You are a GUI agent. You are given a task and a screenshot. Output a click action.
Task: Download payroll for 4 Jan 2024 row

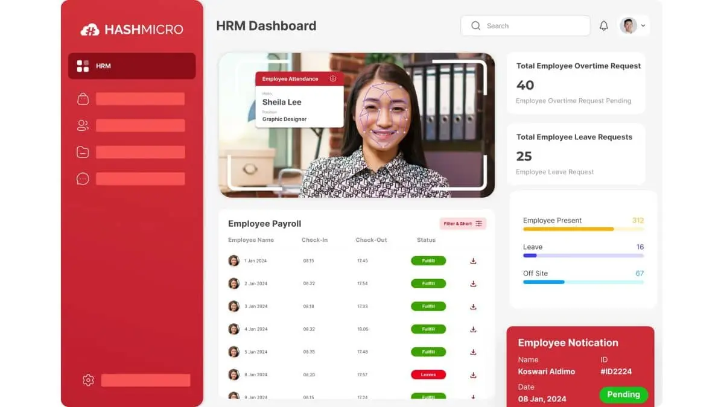(473, 329)
